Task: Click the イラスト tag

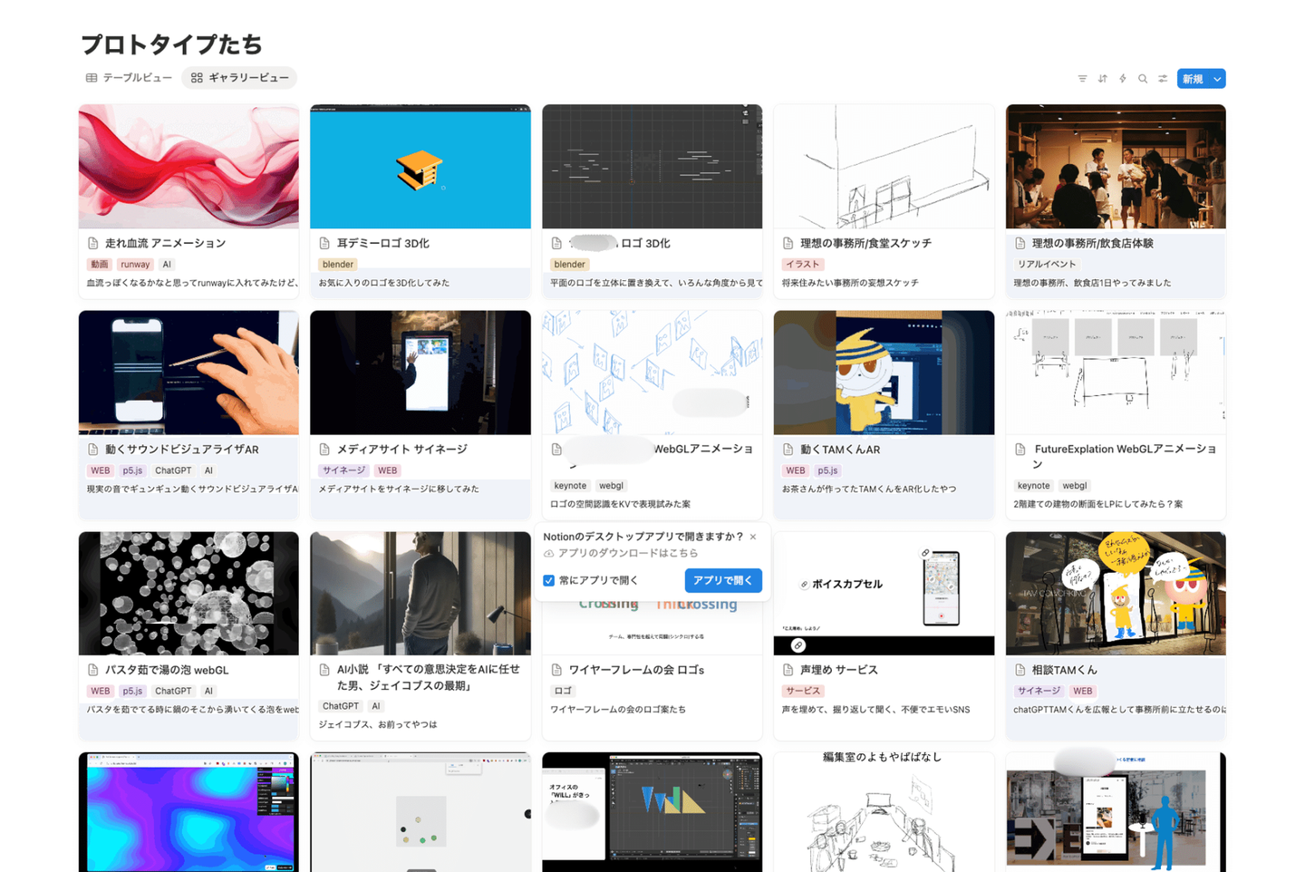Action: click(x=803, y=265)
